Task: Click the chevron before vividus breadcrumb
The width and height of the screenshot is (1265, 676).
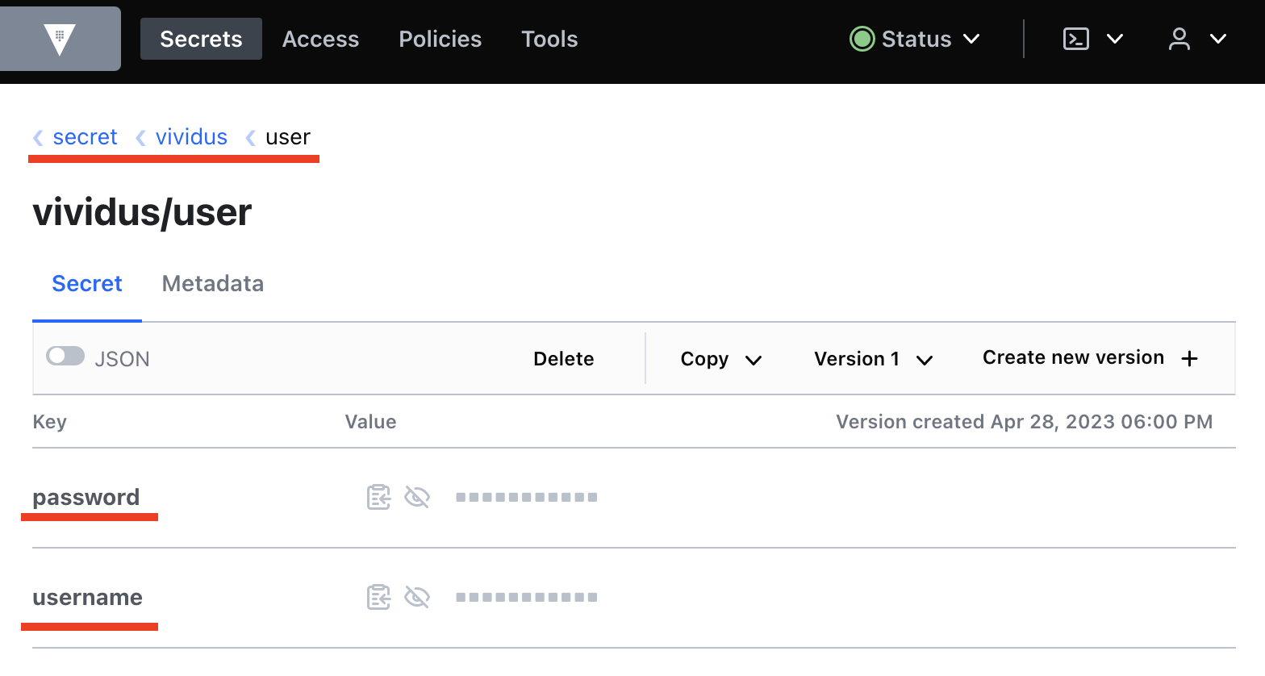Action: click(141, 138)
